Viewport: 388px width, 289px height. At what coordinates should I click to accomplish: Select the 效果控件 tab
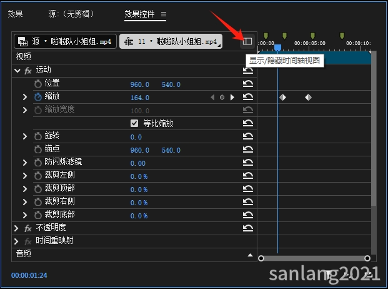pyautogui.click(x=139, y=14)
